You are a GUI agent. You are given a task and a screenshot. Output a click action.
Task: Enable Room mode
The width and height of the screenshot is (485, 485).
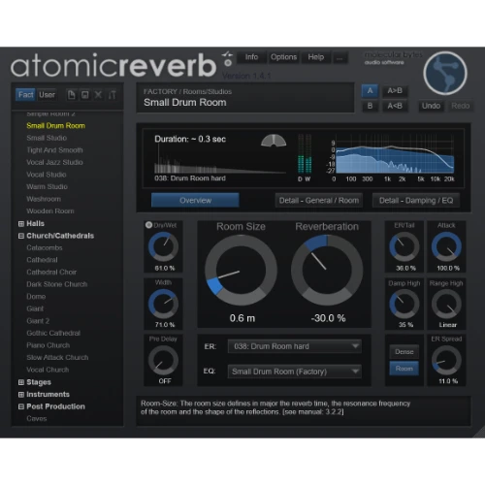(x=404, y=369)
